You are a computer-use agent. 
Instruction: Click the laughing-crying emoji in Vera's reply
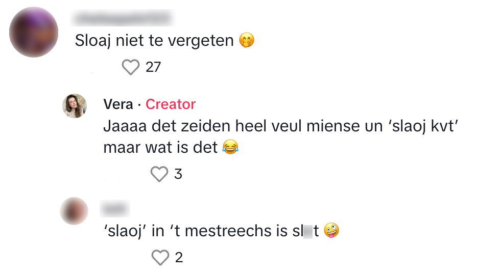coord(231,148)
